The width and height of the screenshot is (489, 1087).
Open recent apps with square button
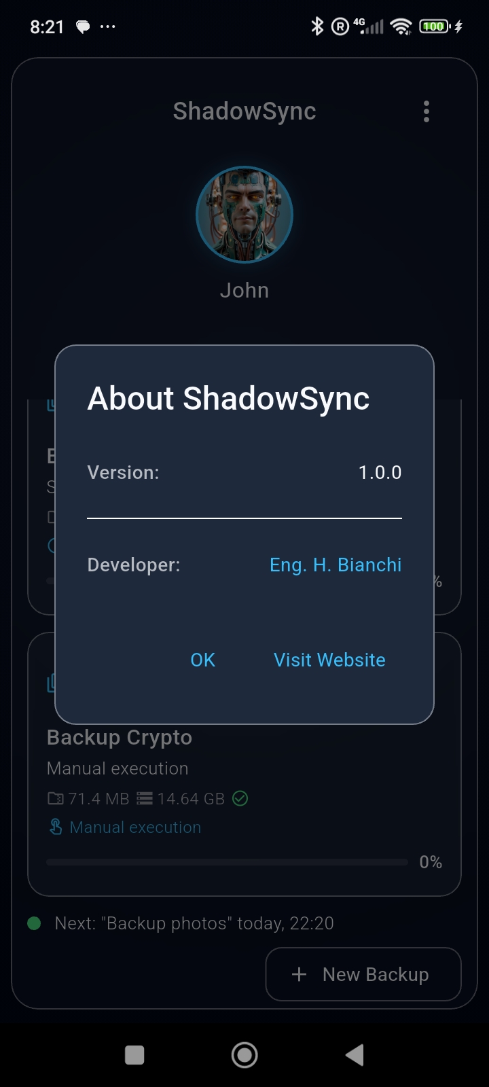(x=134, y=1055)
